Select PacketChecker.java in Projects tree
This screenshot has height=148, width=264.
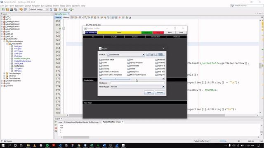click(x=22, y=58)
